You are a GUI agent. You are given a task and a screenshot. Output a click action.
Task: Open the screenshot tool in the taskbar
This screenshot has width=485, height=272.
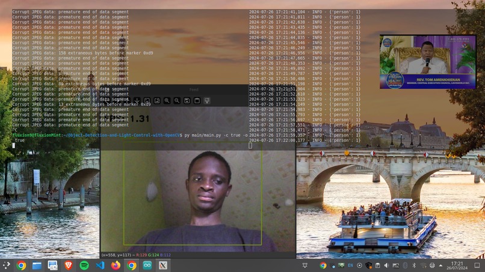point(52,265)
